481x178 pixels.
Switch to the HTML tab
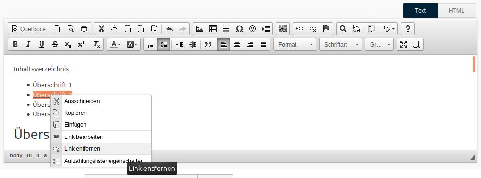pos(456,11)
